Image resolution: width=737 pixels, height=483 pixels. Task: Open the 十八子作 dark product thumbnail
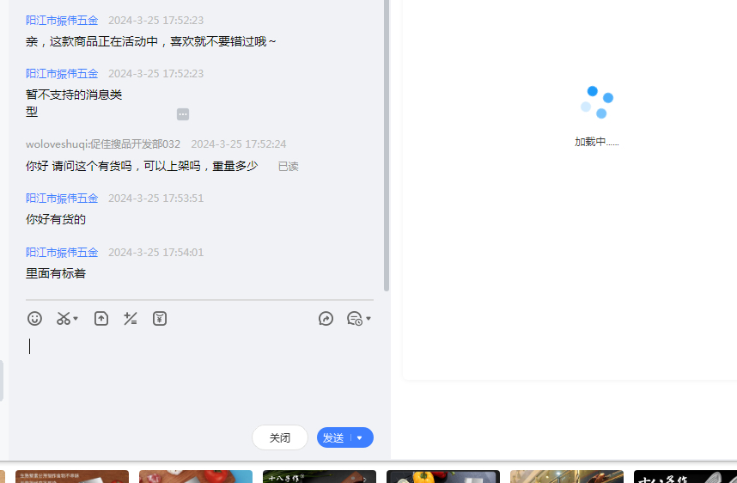320,476
